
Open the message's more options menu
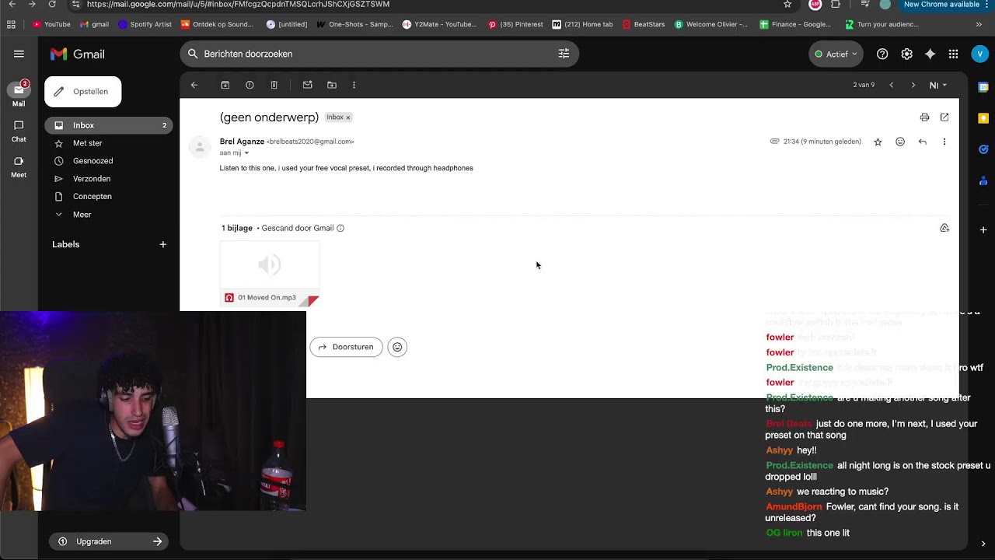pyautogui.click(x=944, y=142)
